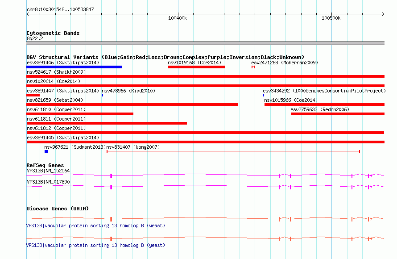The width and height of the screenshot is (397, 259).
Task: Select the nsv524617 (Shaikh2009) label
Action: [56, 72]
